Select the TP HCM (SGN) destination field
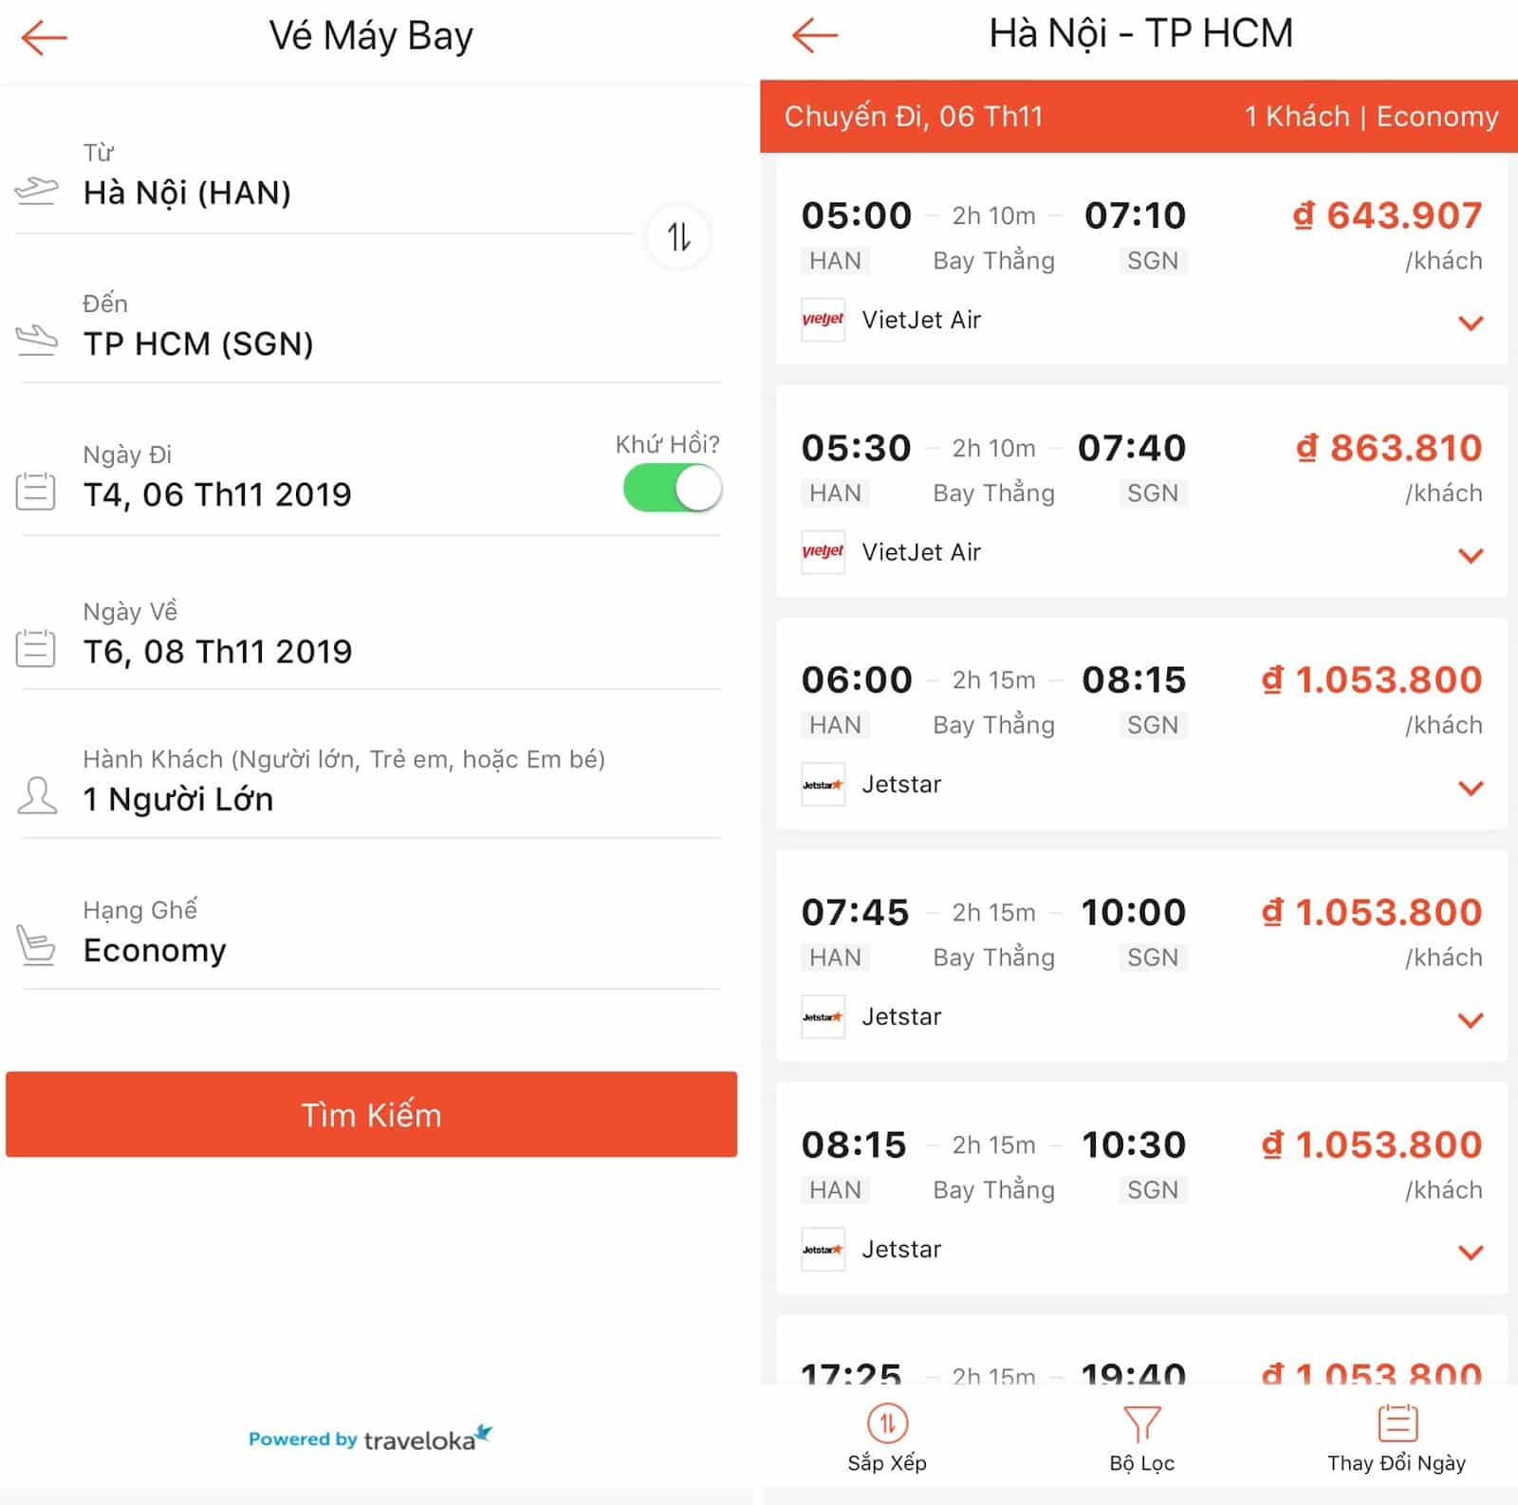Image resolution: width=1518 pixels, height=1505 pixels. pyautogui.click(x=368, y=328)
